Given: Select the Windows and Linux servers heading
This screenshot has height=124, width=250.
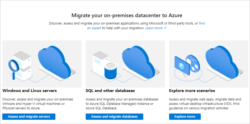Looking at the screenshot, I should 30,91.
